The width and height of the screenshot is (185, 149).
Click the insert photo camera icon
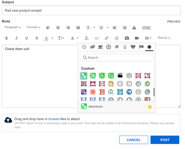point(126,38)
